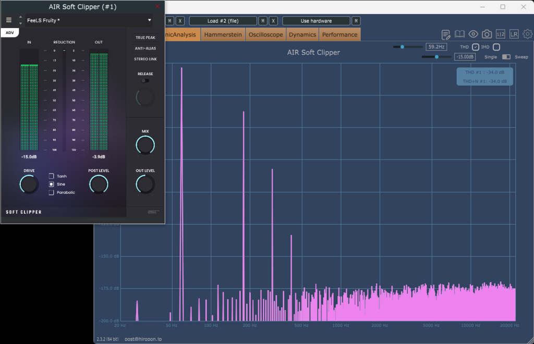The height and width of the screenshot is (344, 534).
Task: Minimize the analyzer window
Action: pyautogui.click(x=482, y=7)
